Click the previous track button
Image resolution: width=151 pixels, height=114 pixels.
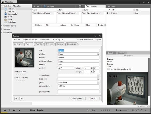click(x=4, y=110)
